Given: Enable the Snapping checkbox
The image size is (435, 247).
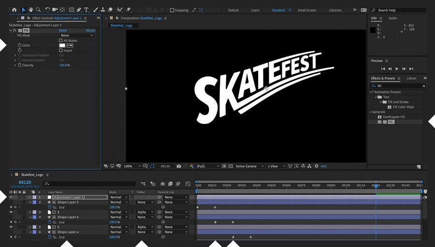Looking at the screenshot, I should tap(172, 10).
